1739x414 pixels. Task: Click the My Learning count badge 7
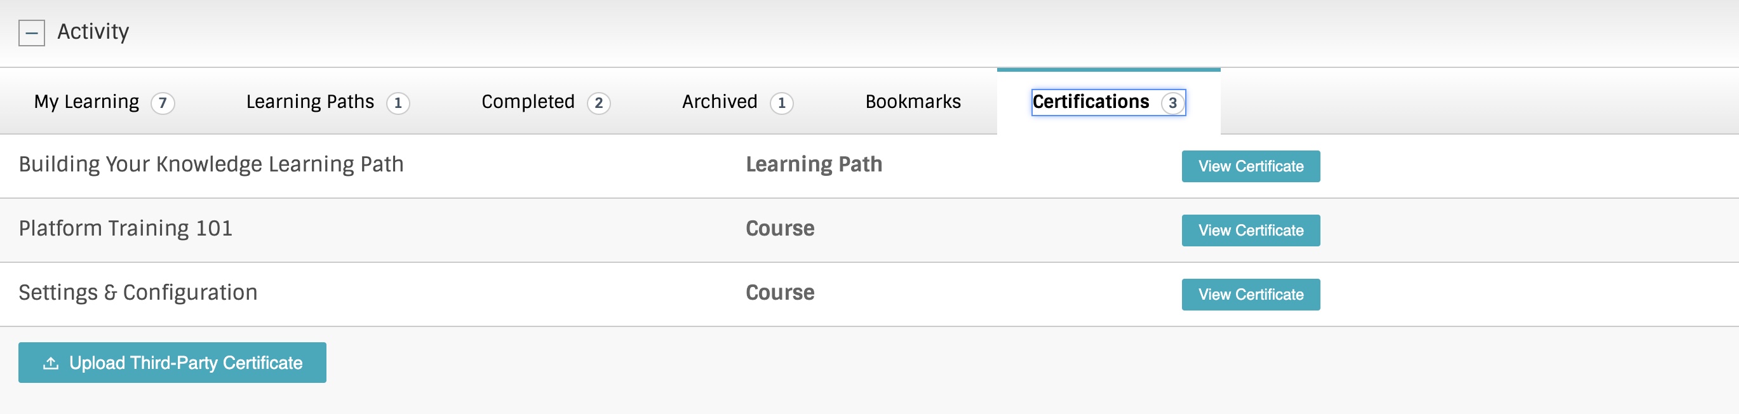tap(163, 103)
